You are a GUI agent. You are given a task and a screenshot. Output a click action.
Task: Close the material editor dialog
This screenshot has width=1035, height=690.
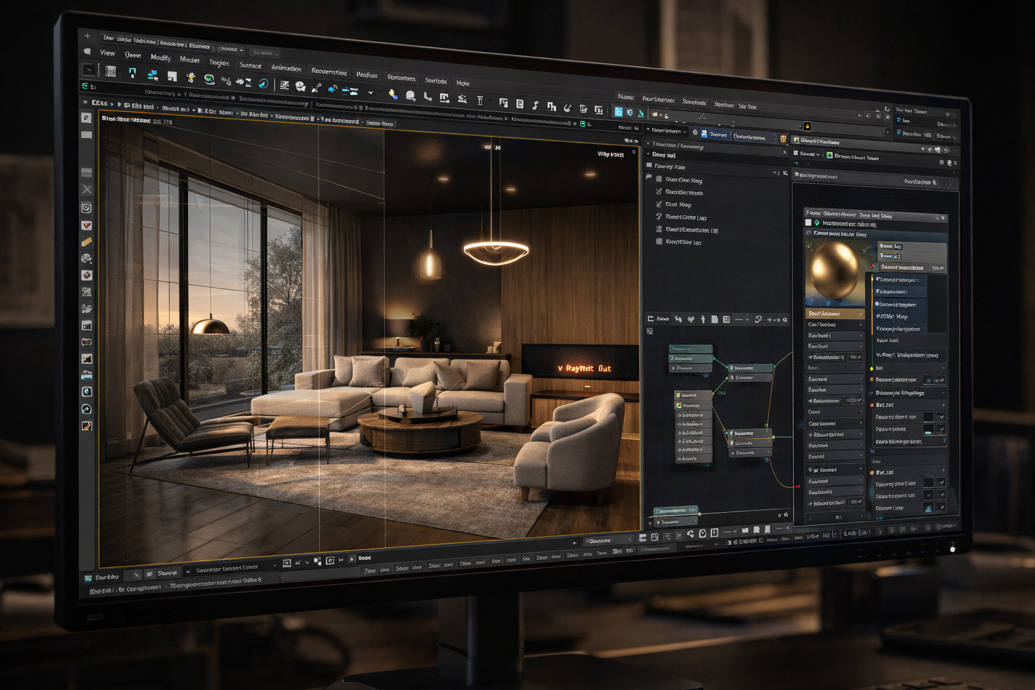(942, 218)
